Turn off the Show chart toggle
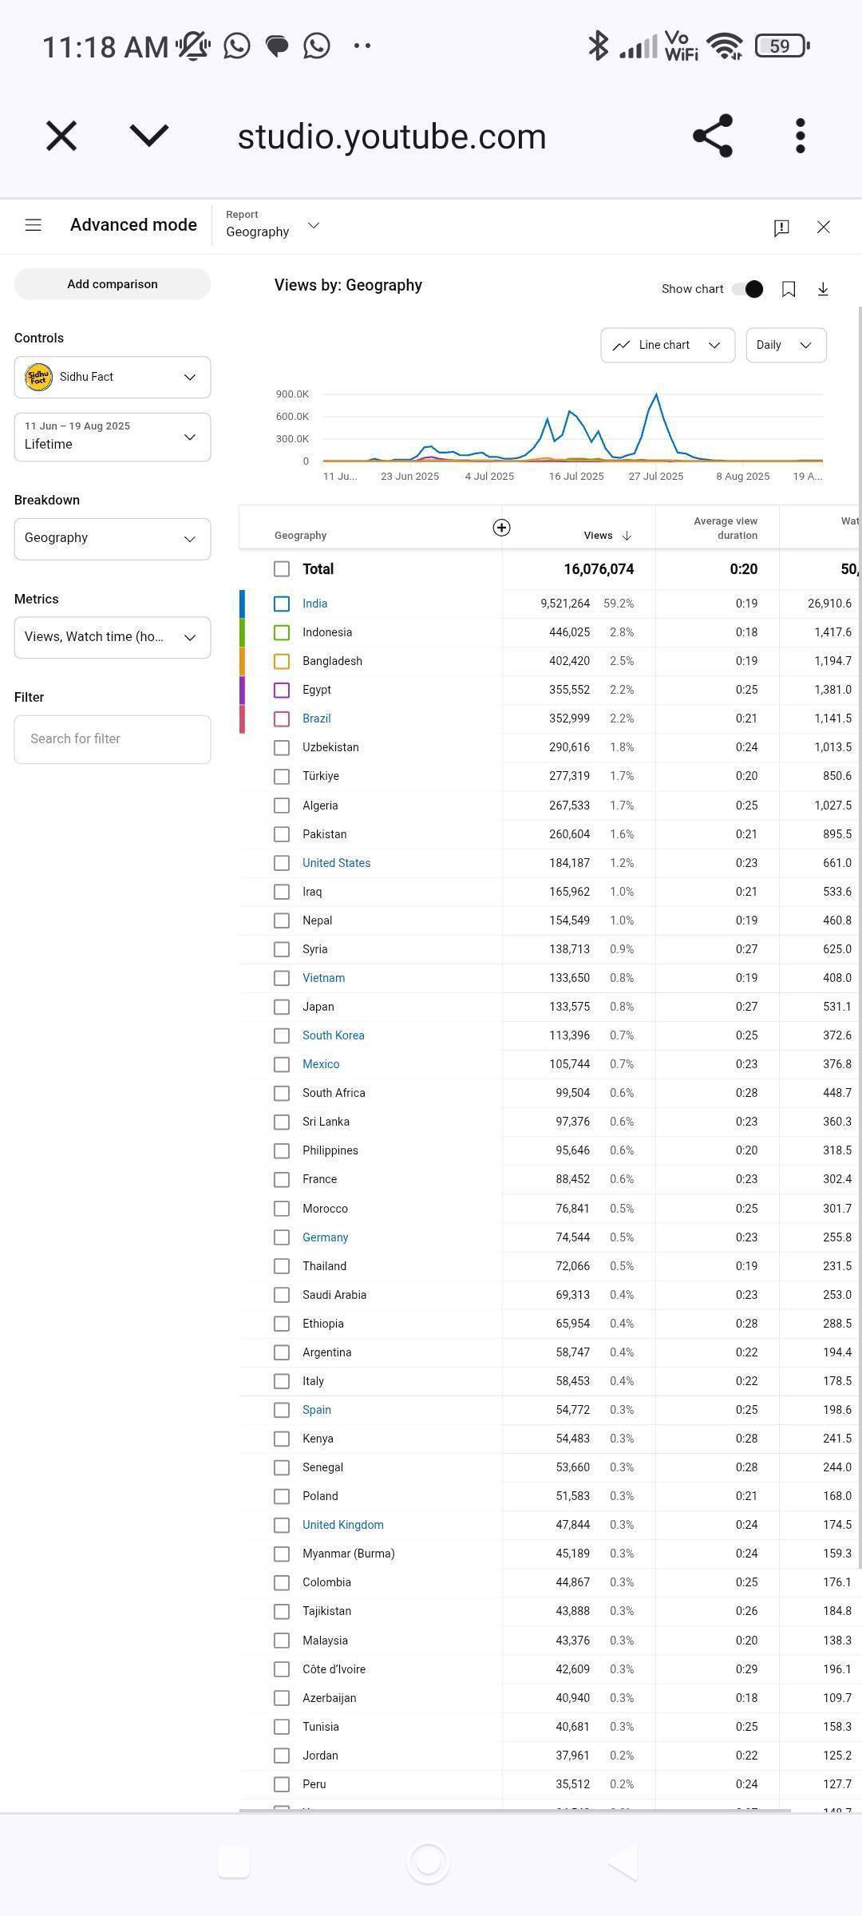862x1916 pixels. click(748, 289)
